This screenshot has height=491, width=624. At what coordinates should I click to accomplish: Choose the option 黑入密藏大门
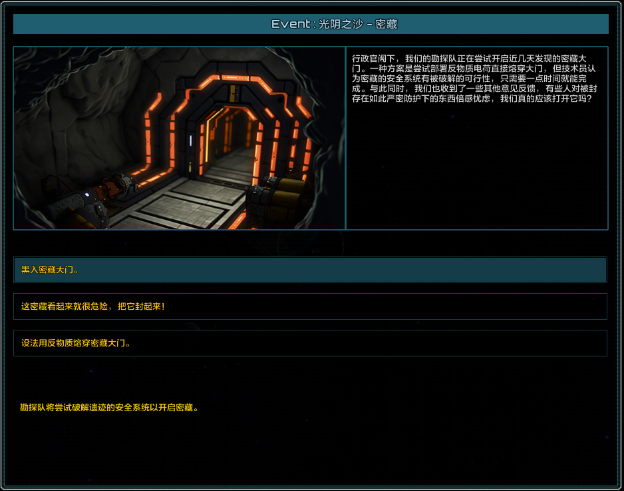click(310, 270)
